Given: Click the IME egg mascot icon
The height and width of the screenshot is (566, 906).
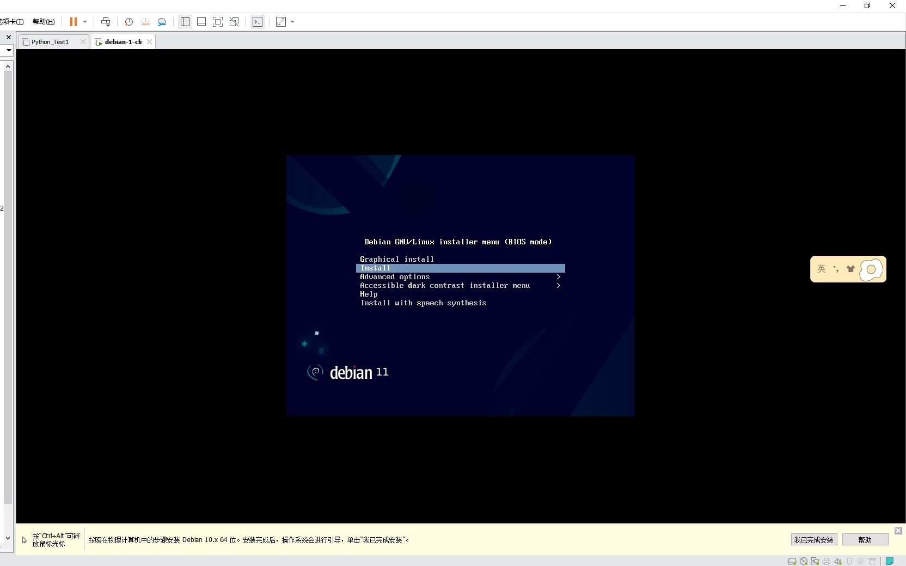Looking at the screenshot, I should [x=871, y=269].
